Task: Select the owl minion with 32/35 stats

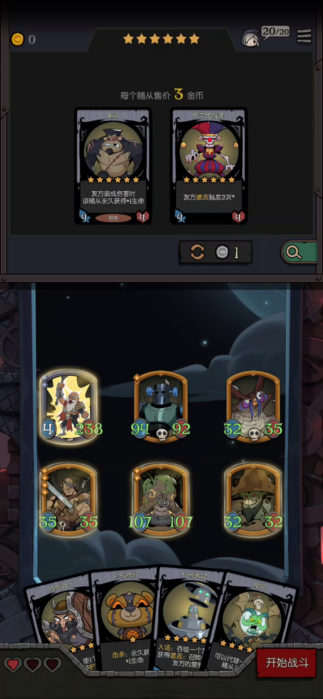Action: (253, 407)
